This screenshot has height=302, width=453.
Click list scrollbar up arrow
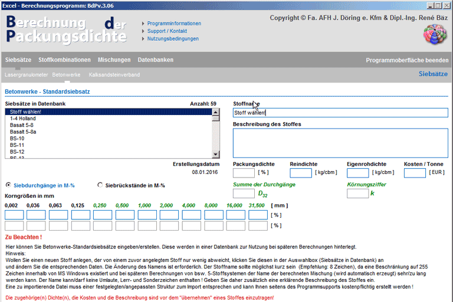click(x=216, y=112)
